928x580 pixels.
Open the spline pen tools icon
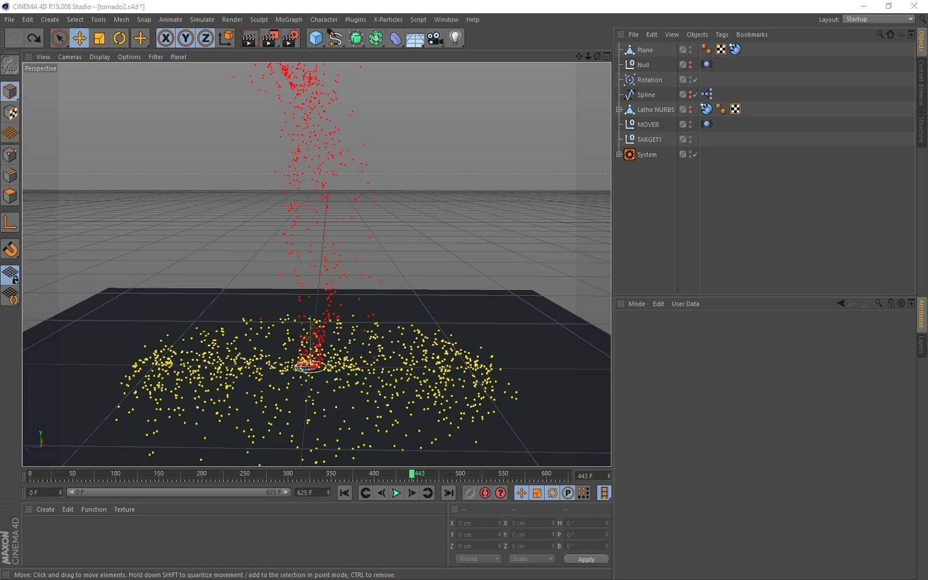pyautogui.click(x=335, y=38)
